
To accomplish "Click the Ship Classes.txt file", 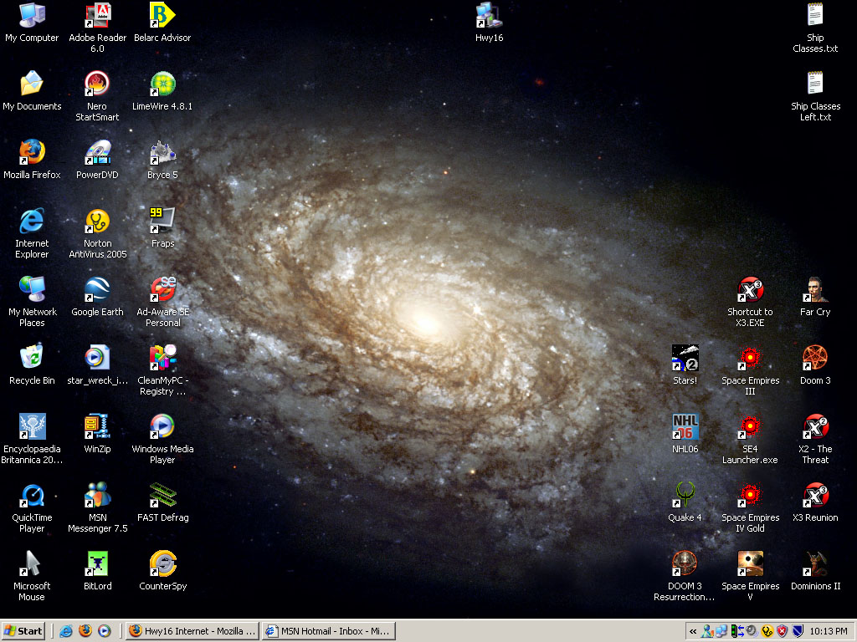I will click(815, 17).
